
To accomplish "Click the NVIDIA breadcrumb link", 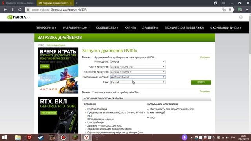I will pos(41,45).
